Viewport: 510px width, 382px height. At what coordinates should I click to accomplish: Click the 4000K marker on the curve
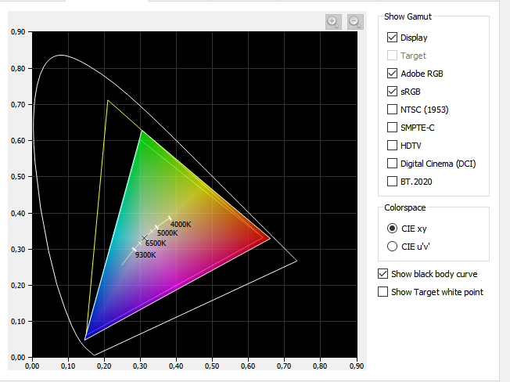click(x=169, y=218)
